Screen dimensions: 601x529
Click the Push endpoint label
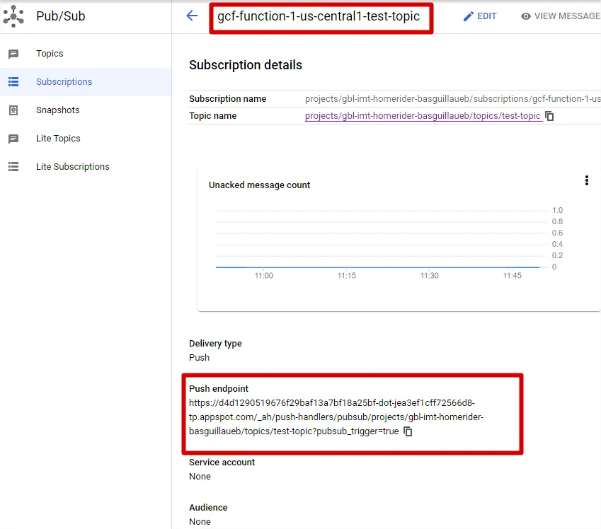(x=219, y=389)
